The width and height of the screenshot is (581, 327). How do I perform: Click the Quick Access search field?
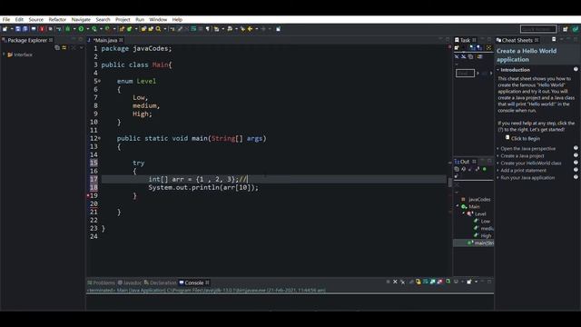point(538,29)
